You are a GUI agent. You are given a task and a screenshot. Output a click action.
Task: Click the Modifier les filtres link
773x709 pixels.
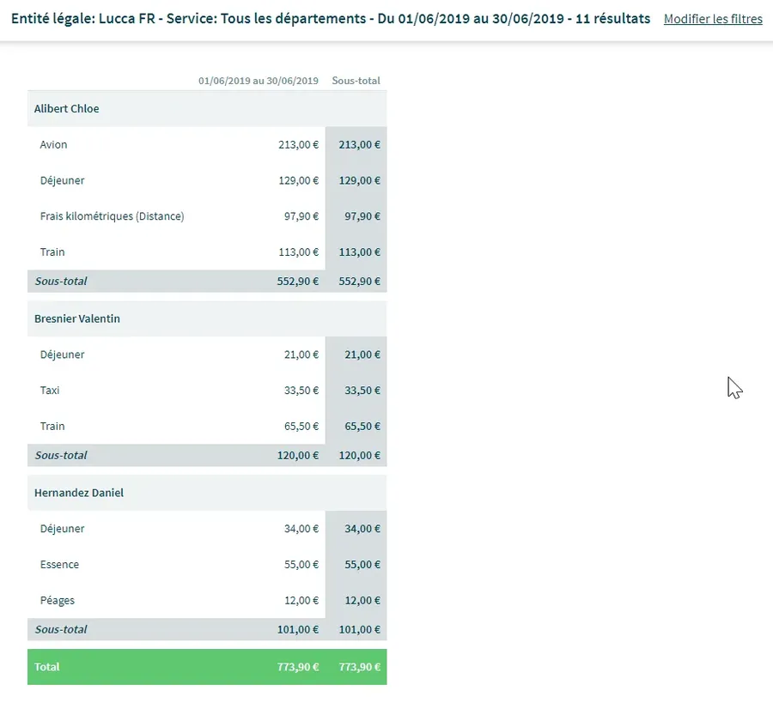point(713,19)
